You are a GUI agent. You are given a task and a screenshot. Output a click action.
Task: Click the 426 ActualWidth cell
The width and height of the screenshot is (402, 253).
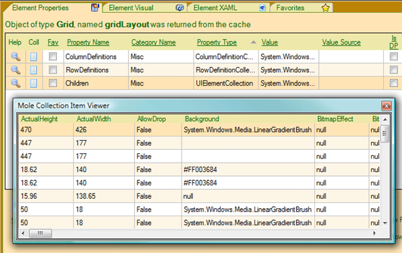(104, 130)
